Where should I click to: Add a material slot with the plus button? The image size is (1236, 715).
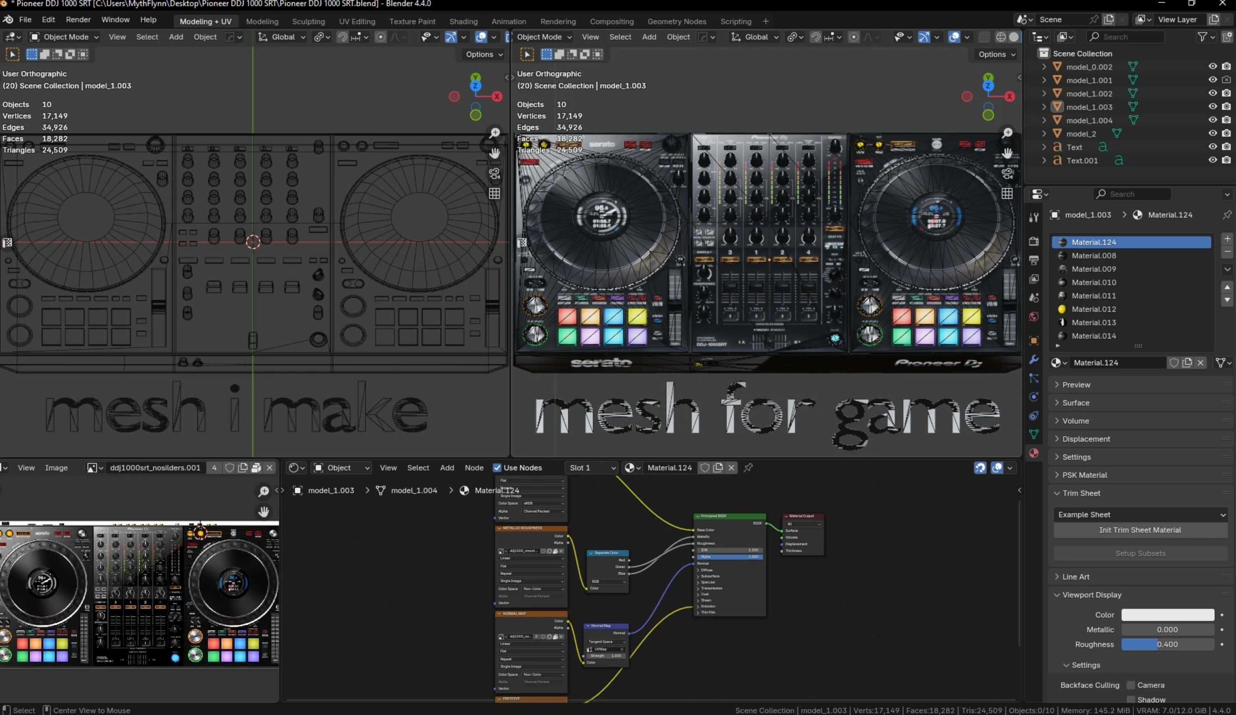tap(1227, 239)
